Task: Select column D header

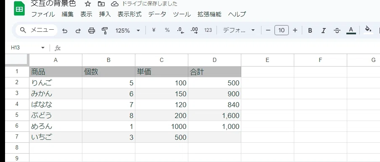Action: 214,60
